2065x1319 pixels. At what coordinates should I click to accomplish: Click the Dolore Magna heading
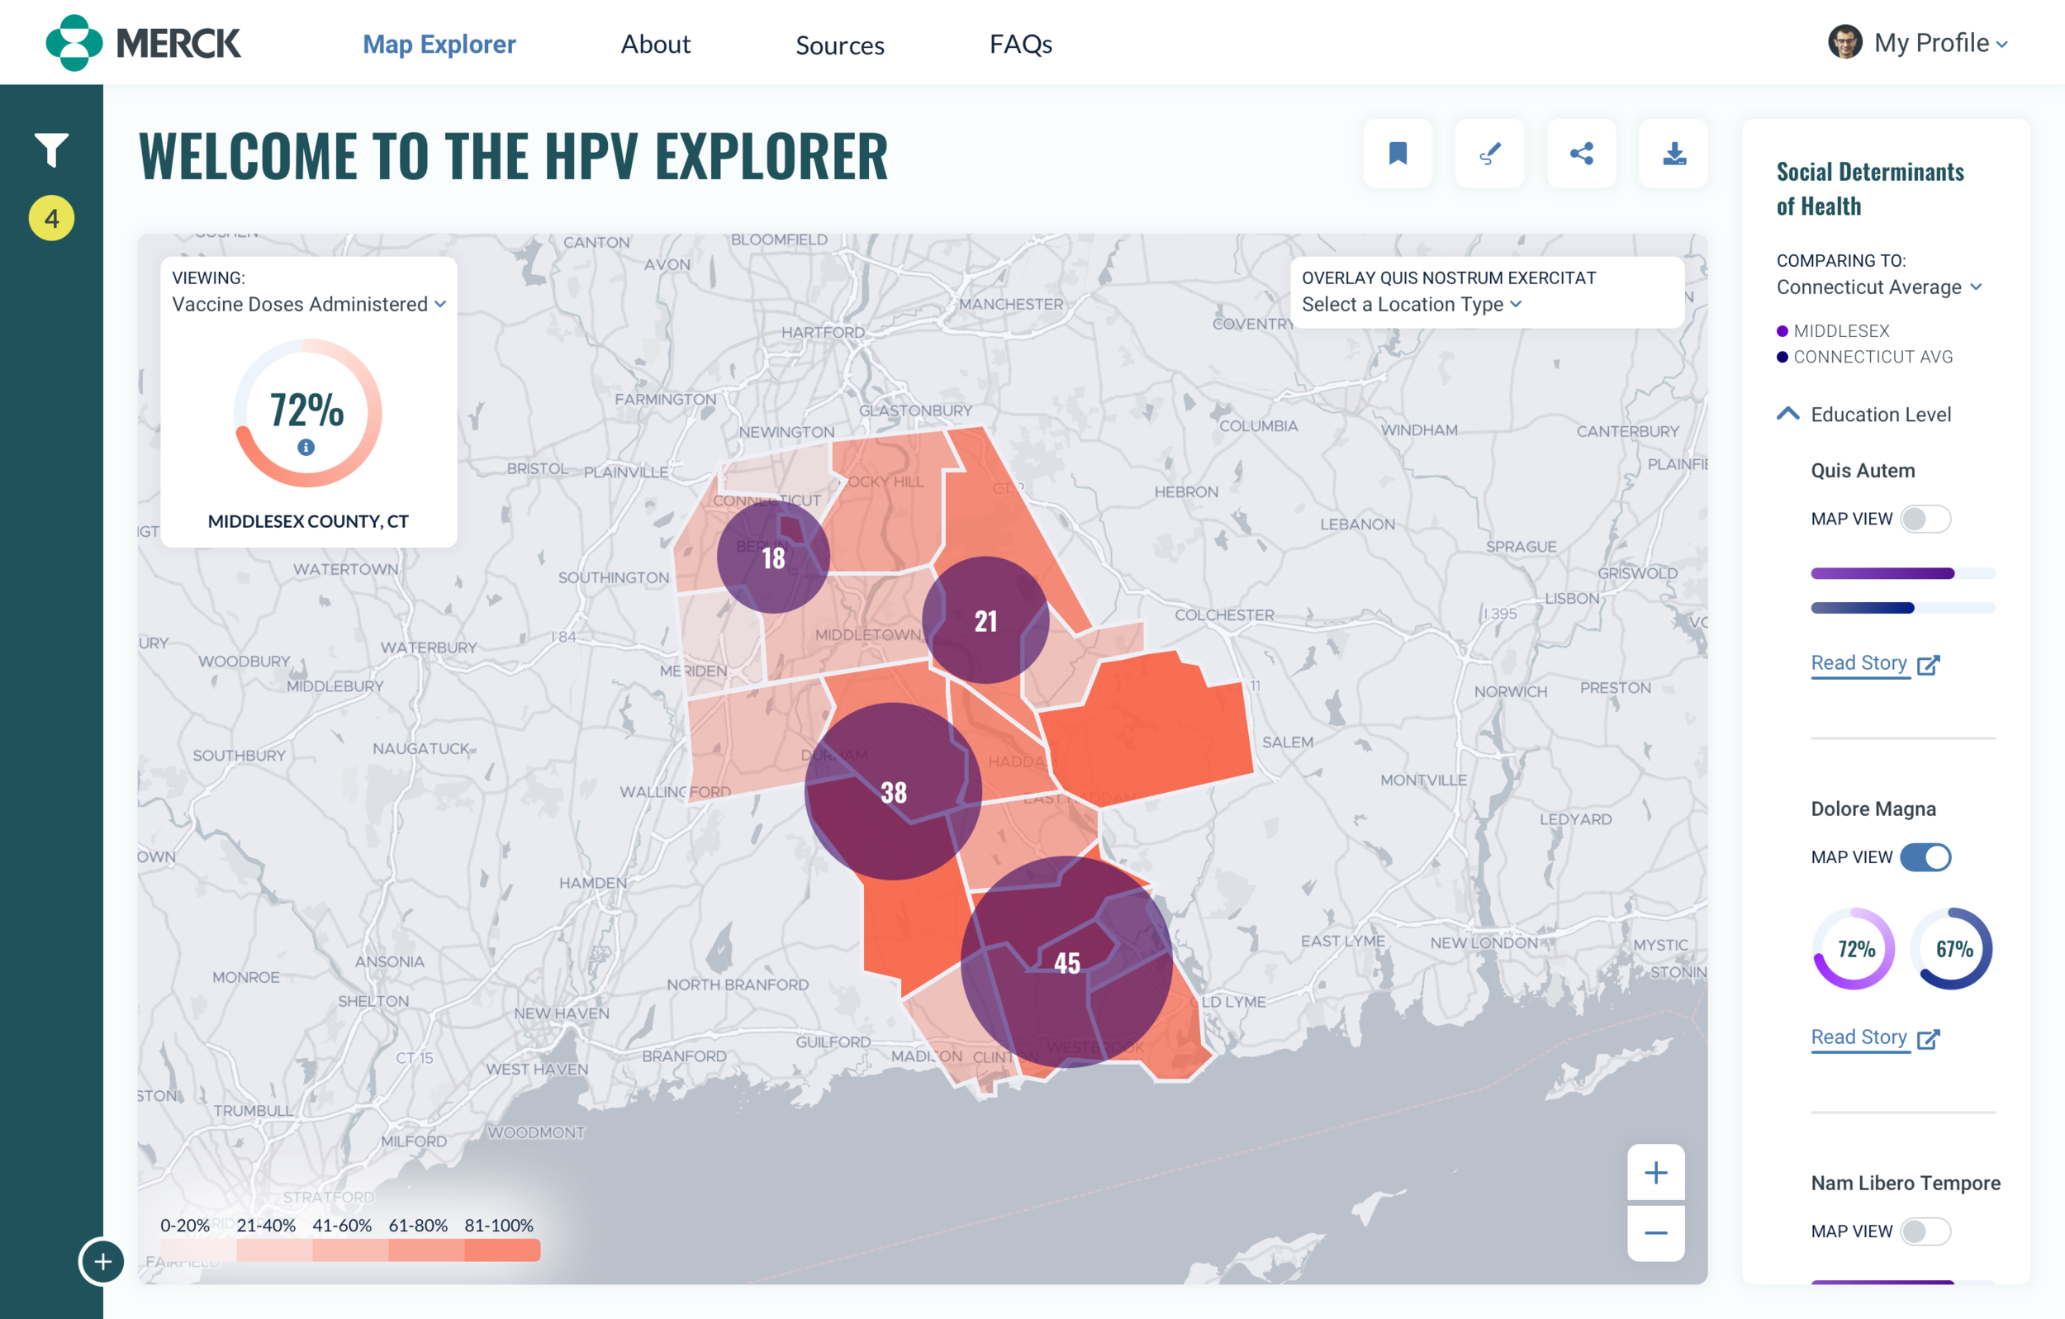click(1873, 808)
